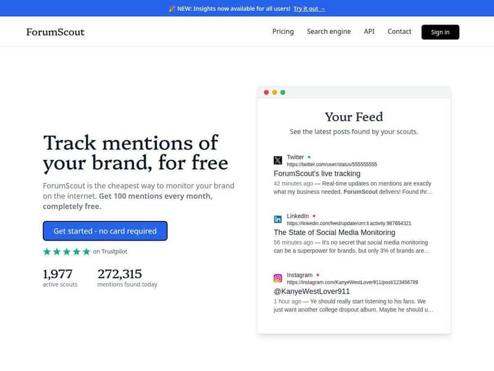Click the ForumScout logo
The height and width of the screenshot is (371, 494).
[x=55, y=32]
